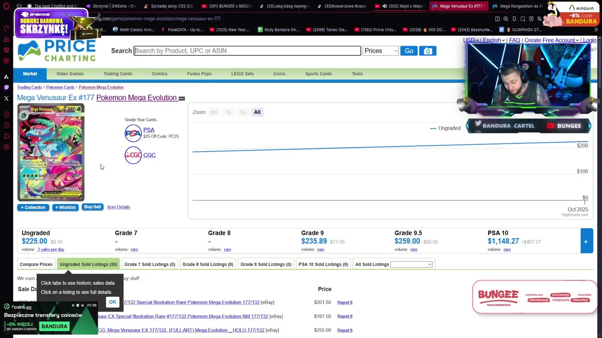Image resolution: width=602 pixels, height=338 pixels.
Task: Click the PSA grading logo icon
Action: [133, 133]
